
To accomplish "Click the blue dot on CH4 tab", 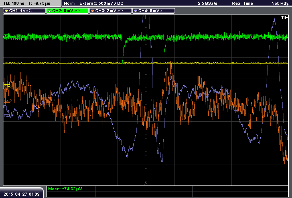I will [x=135, y=11].
